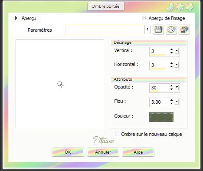Screen dimensions: 203x171
Task: Click the Opacité value input field
Action: click(x=160, y=88)
